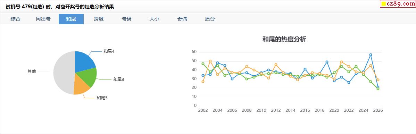Select the 和尾 tab
Image resolution: width=416 pixels, height=134 pixels.
(71, 19)
